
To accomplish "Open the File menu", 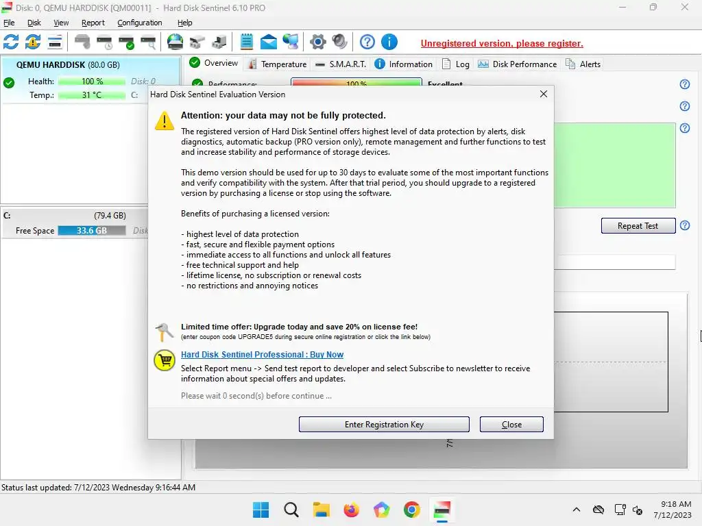I will (9, 23).
